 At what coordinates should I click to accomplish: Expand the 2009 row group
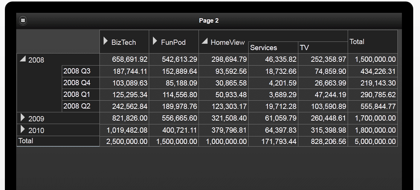[x=23, y=117]
